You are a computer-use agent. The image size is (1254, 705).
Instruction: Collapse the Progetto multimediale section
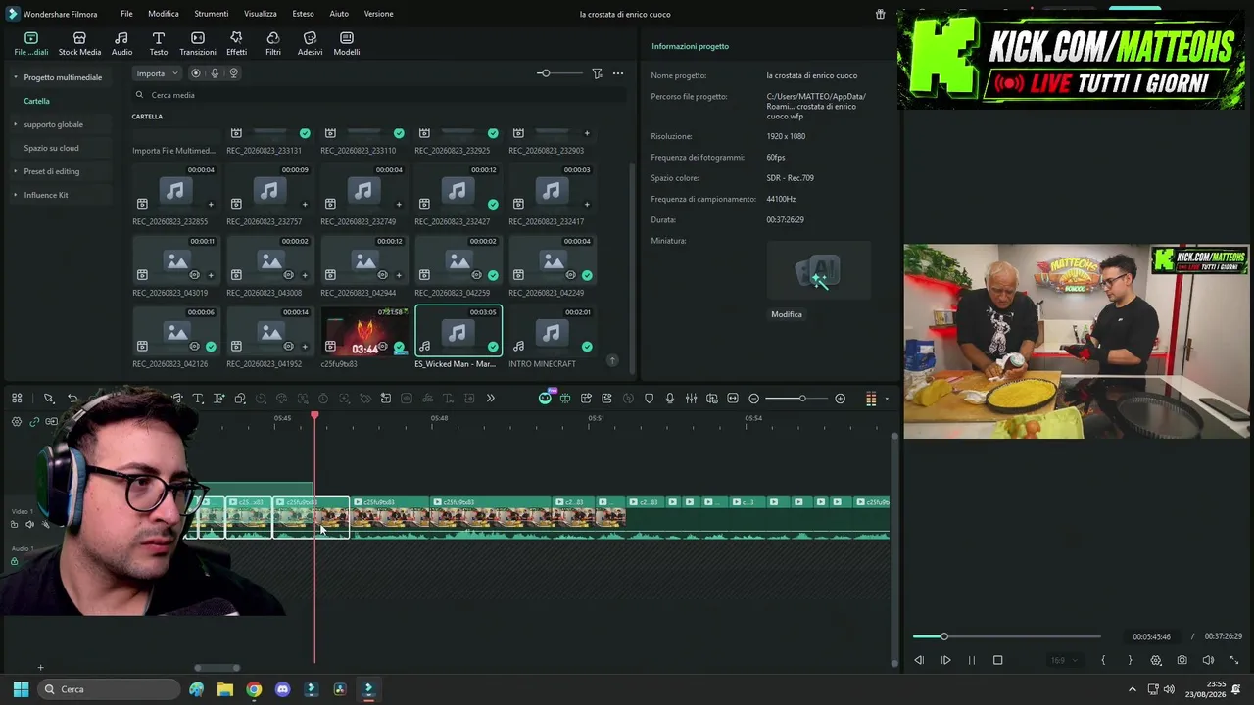[x=15, y=77]
